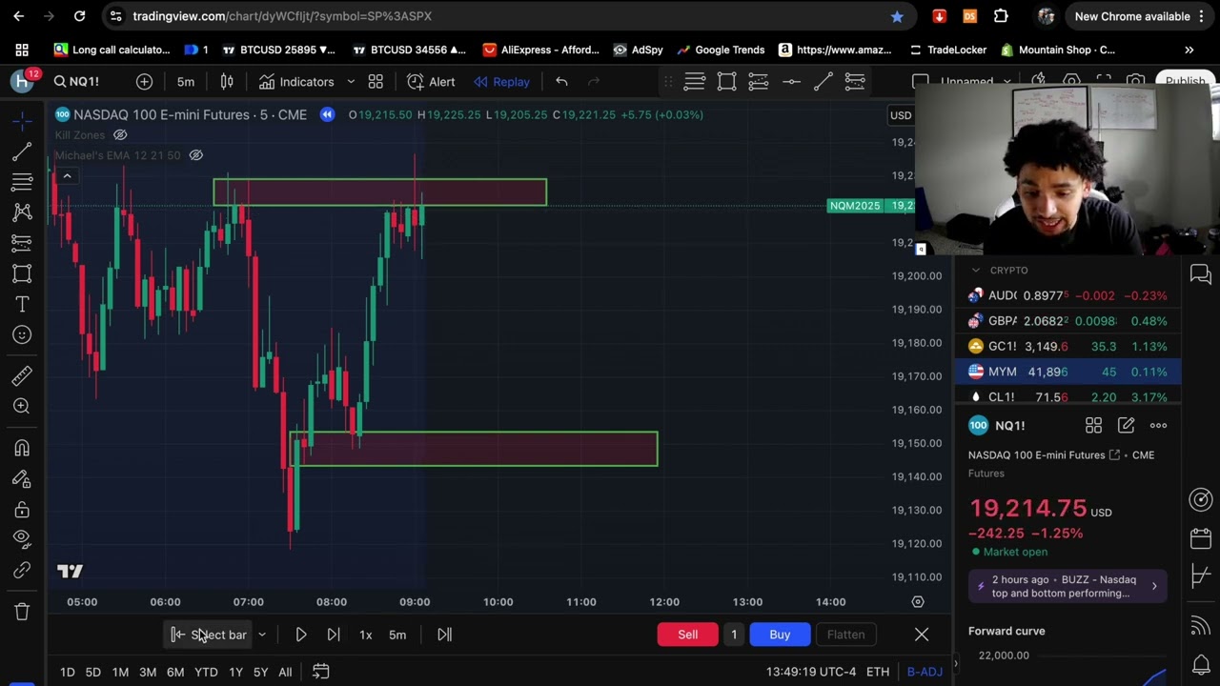Select the trend line drawing tool
1220x686 pixels.
point(22,151)
